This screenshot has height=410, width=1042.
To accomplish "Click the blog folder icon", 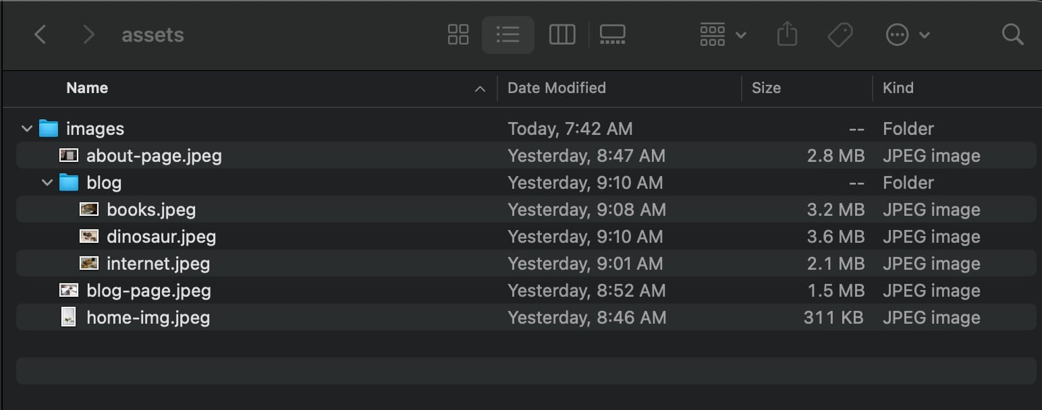I will [69, 183].
